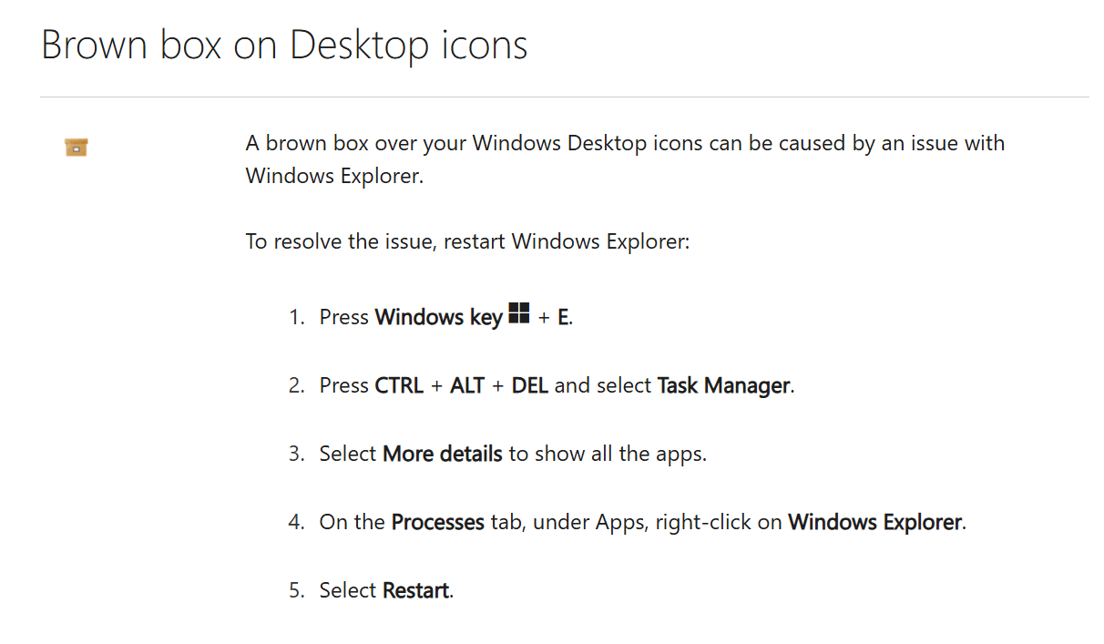The height and width of the screenshot is (644, 1104).
Task: Click the bold 'ALT' text in step 2
Action: coord(467,386)
